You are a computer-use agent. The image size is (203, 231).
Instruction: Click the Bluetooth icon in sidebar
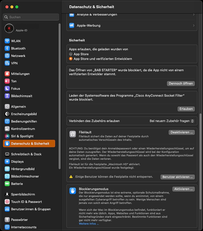tap(7, 48)
